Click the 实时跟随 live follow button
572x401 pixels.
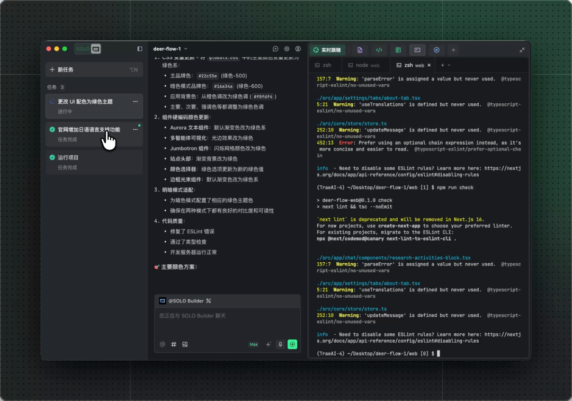[327, 50]
